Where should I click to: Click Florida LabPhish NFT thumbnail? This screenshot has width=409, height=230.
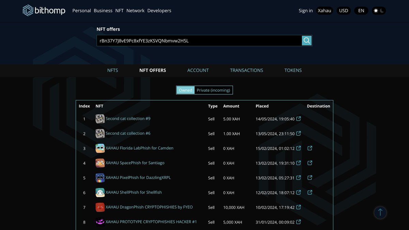100,148
